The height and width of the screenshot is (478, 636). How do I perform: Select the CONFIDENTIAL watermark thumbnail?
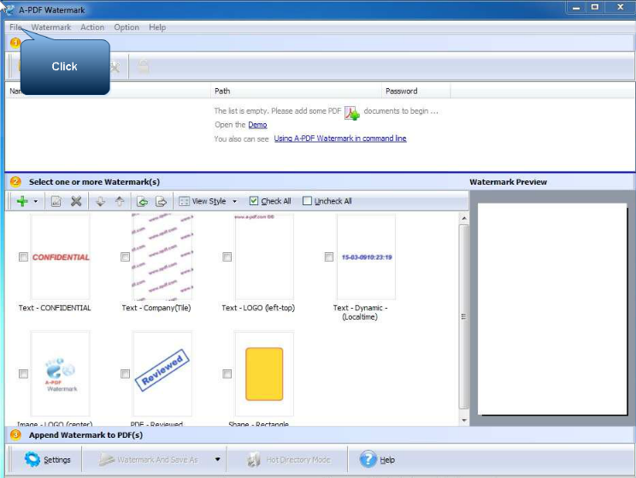[x=61, y=257]
